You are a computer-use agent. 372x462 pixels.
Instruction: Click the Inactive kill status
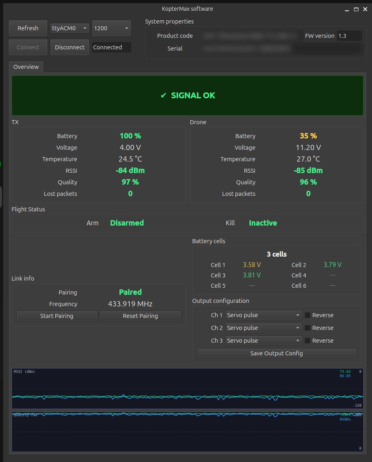[x=263, y=223]
